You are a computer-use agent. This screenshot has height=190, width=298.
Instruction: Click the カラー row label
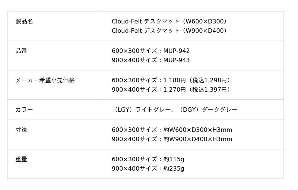point(24,110)
